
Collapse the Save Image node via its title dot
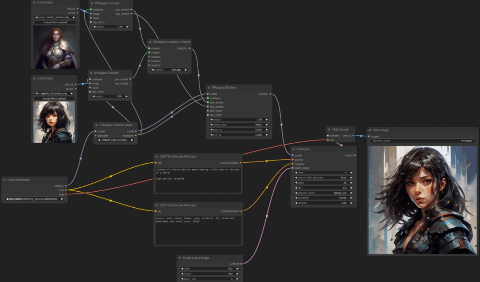click(x=370, y=130)
